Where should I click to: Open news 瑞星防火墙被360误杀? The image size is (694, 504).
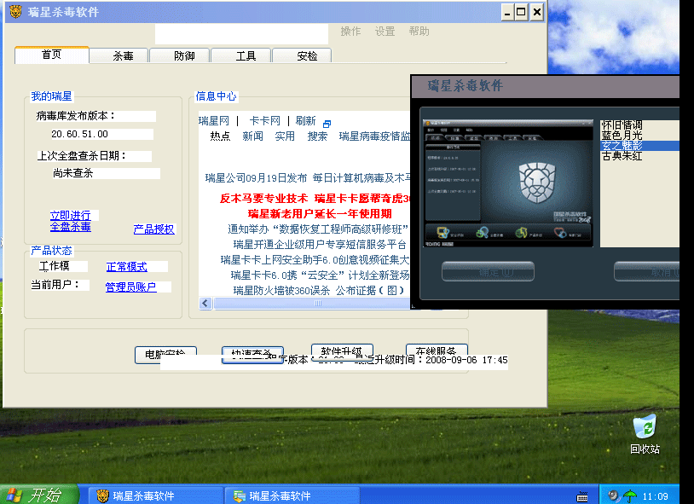click(x=319, y=291)
